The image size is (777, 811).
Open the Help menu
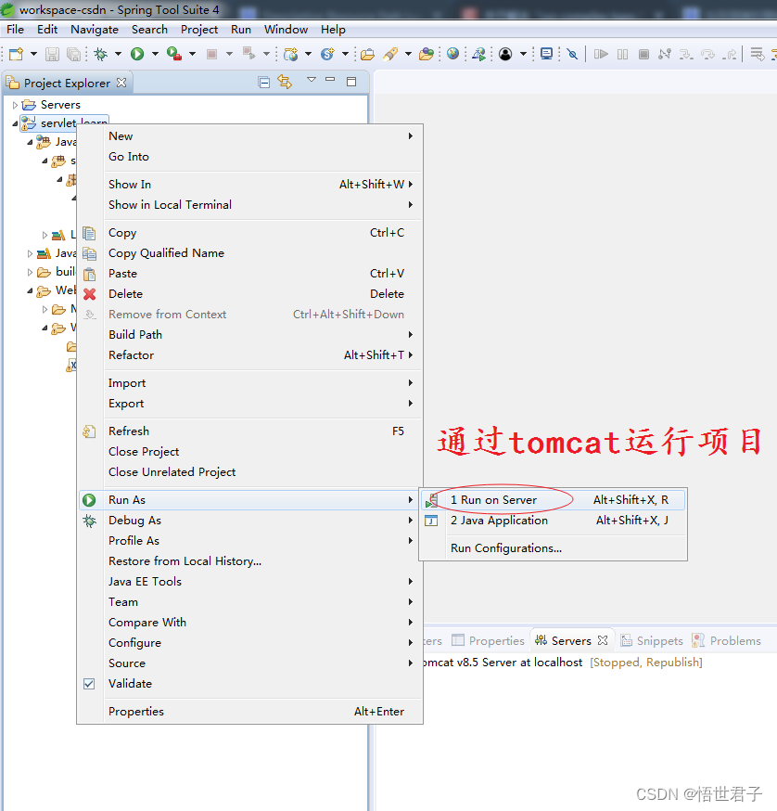click(333, 30)
